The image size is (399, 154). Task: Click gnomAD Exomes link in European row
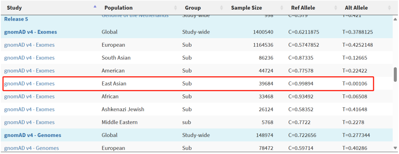29,45
